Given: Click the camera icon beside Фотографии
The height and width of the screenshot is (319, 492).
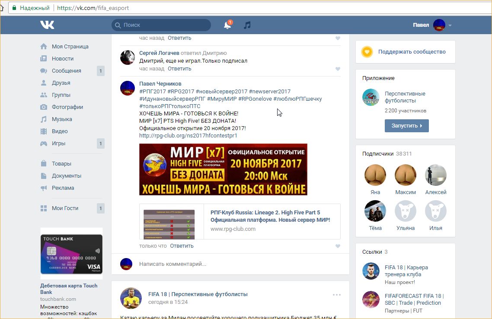Looking at the screenshot, I should click(44, 107).
